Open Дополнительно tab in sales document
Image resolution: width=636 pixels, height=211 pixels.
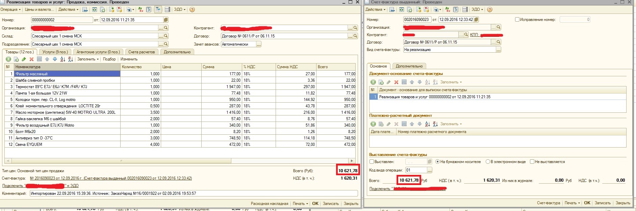[177, 52]
